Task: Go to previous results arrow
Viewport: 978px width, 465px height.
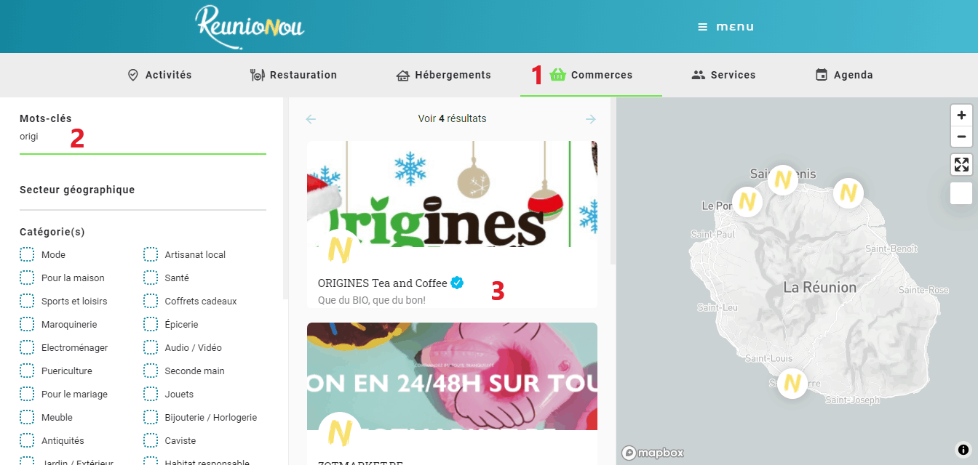Action: tap(311, 119)
